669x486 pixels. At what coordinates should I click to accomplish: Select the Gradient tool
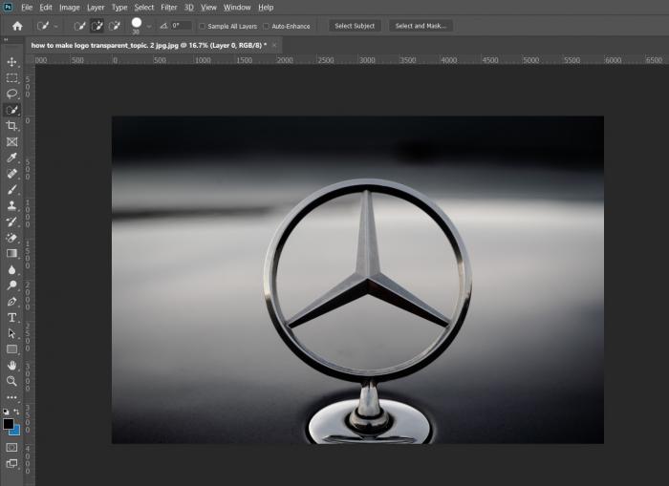(x=11, y=254)
